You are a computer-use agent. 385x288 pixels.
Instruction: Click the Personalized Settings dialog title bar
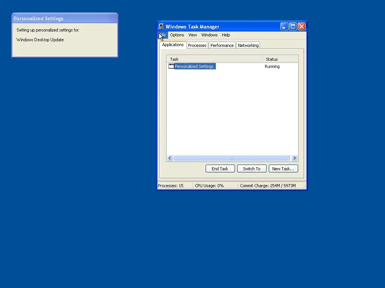pyautogui.click(x=65, y=19)
